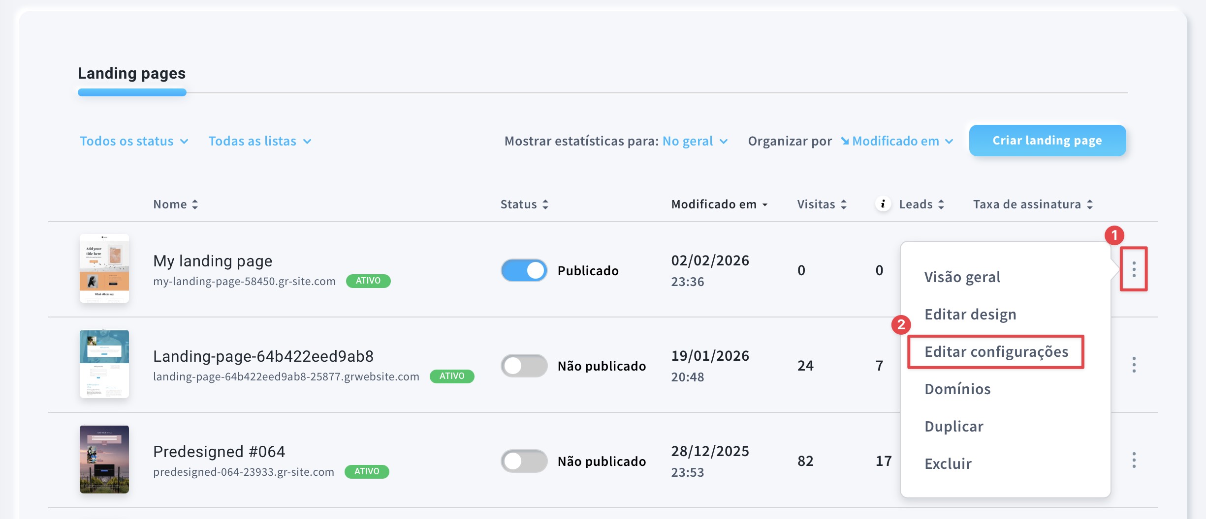Image resolution: width=1206 pixels, height=519 pixels.
Task: Sort by Nome column arrows
Action: point(195,204)
